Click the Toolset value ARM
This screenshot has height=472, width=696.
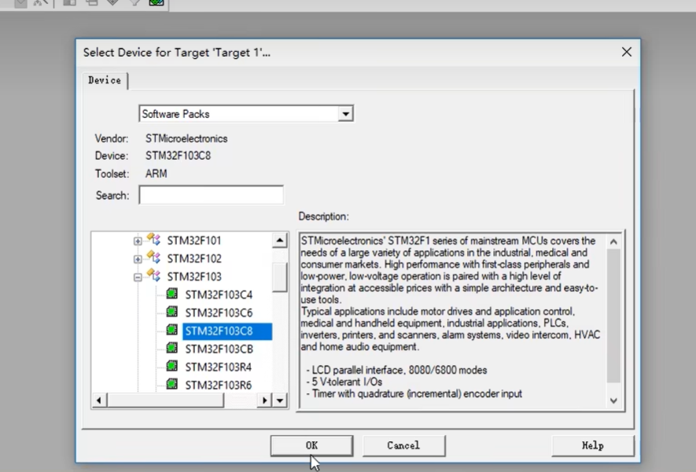pos(157,174)
